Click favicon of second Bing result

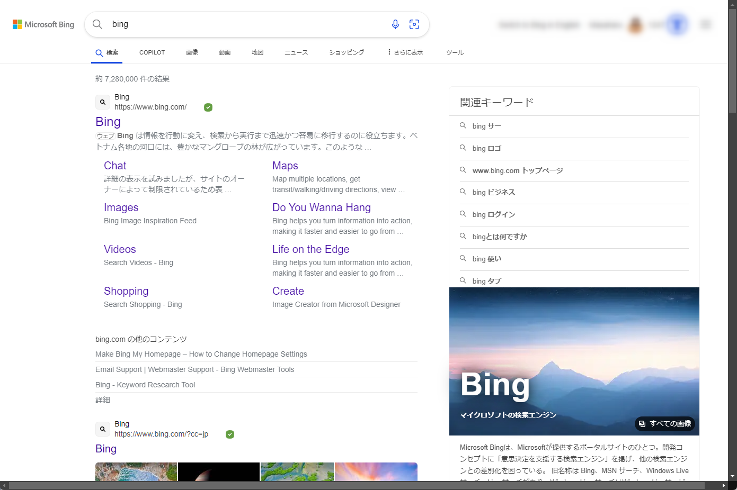coord(103,429)
